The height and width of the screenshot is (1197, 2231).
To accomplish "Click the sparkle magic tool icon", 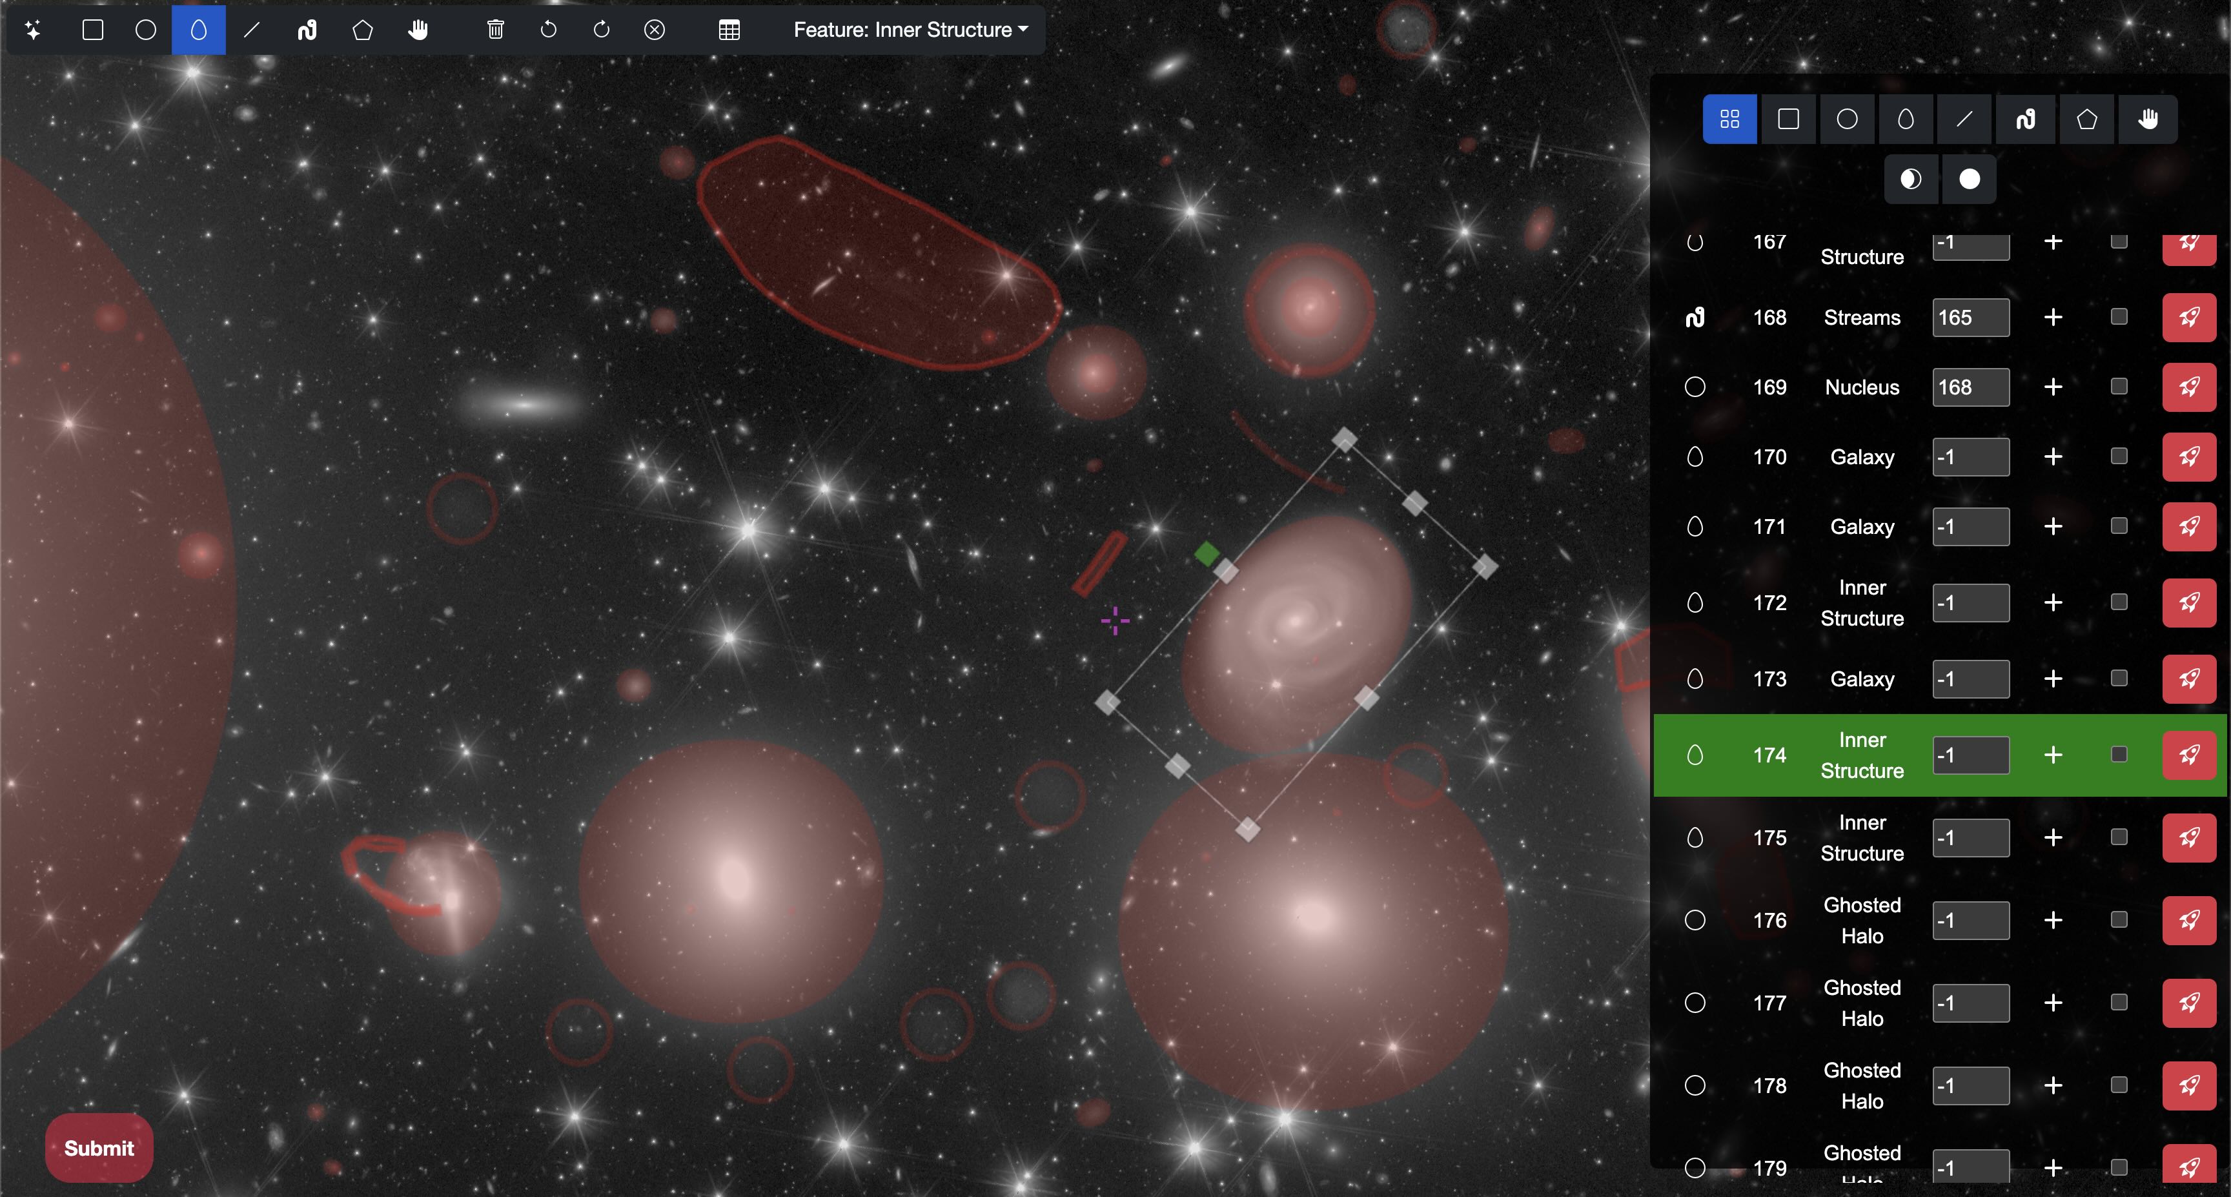I will pyautogui.click(x=33, y=30).
